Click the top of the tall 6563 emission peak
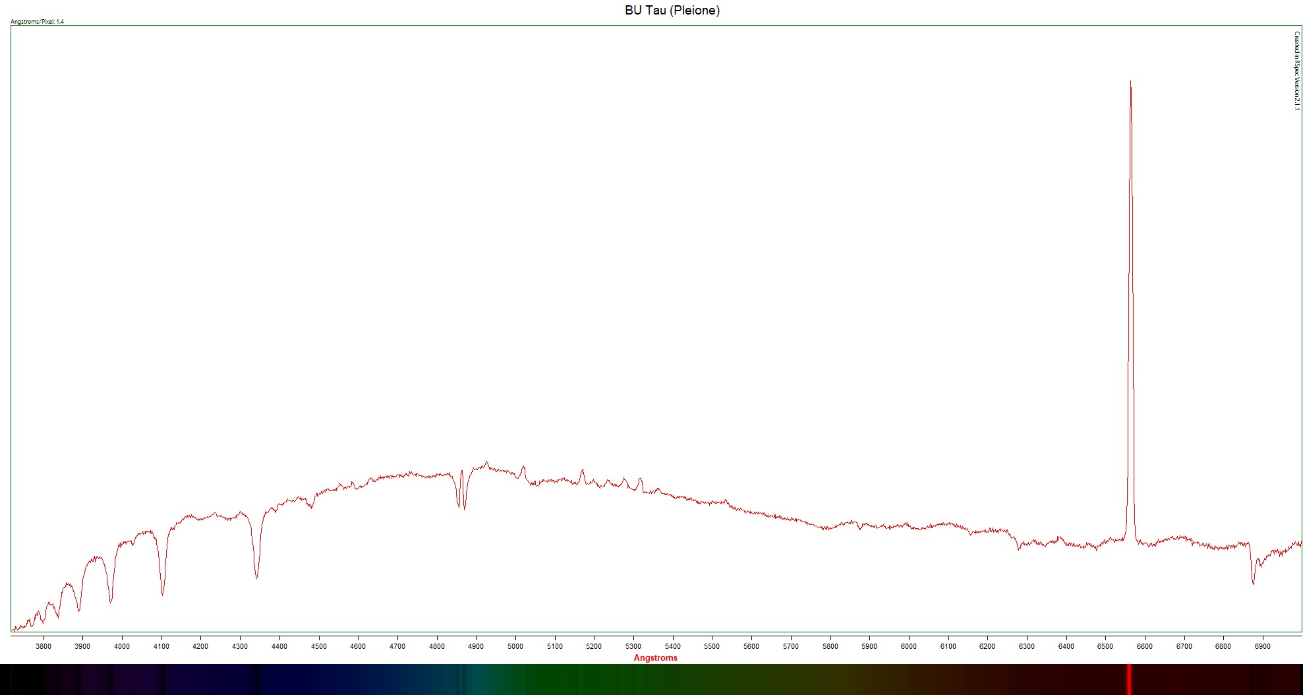1303x695 pixels. point(1130,83)
